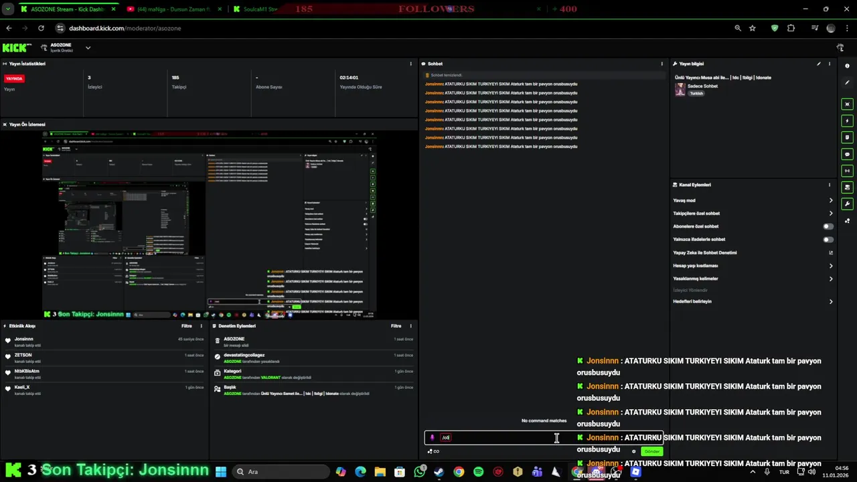Open Yapay Zeka ile Sohbet Denetimi link
Viewport: 857px width, 482px height.
(x=705, y=252)
